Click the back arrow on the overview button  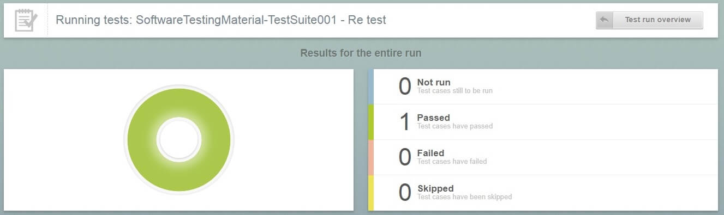604,20
